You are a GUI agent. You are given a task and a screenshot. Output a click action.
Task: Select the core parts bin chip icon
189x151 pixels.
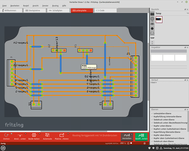[152, 14]
